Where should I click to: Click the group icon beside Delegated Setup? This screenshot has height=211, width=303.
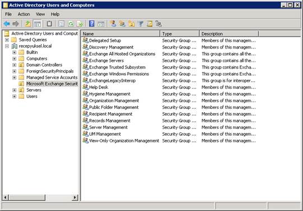(86, 40)
